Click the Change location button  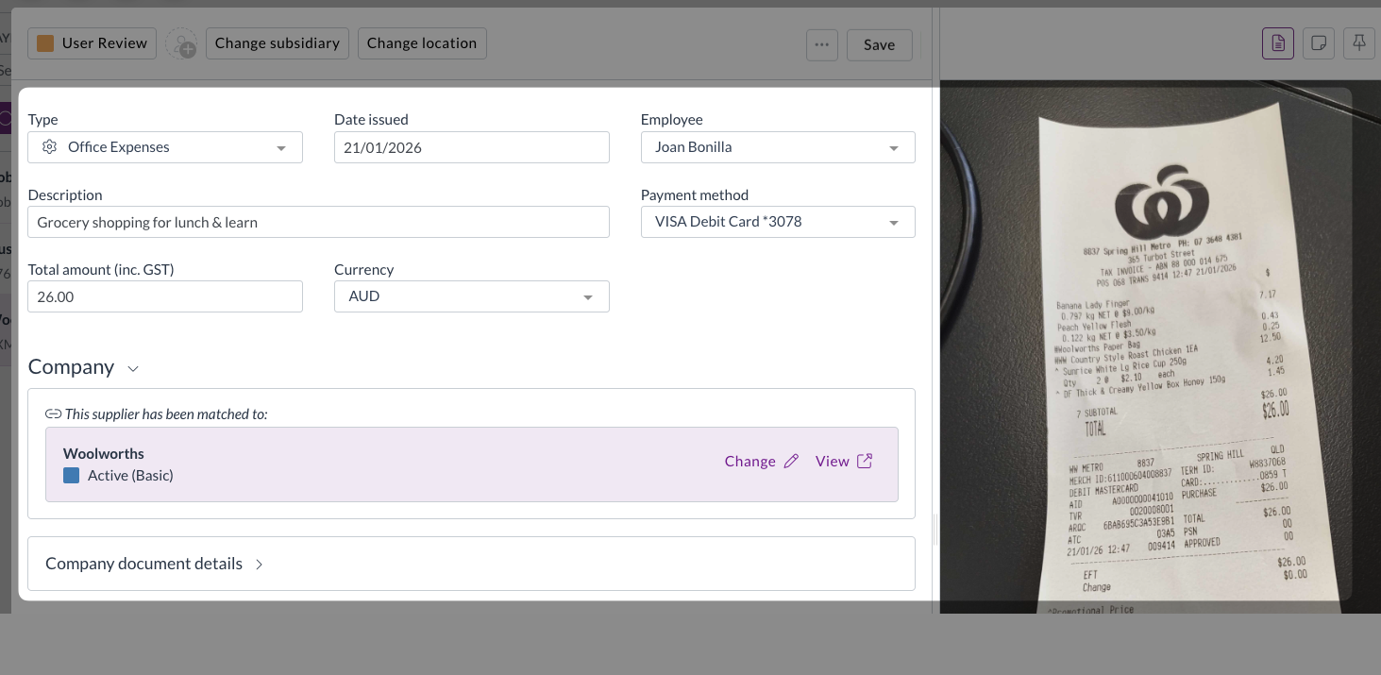point(422,43)
